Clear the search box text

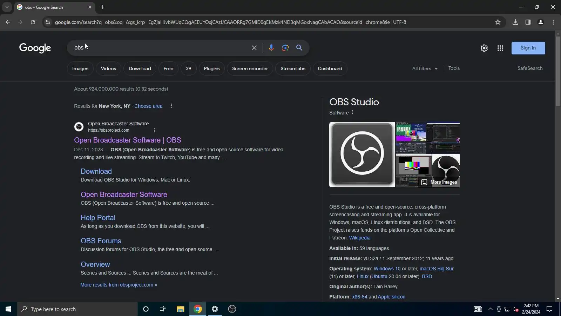[254, 48]
